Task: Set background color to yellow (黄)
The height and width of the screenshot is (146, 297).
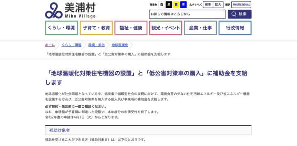Action: (176, 5)
